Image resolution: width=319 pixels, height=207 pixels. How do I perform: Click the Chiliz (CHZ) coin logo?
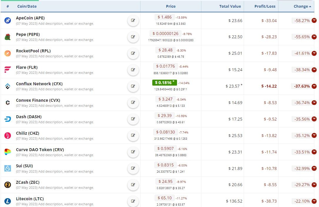coord(8,136)
